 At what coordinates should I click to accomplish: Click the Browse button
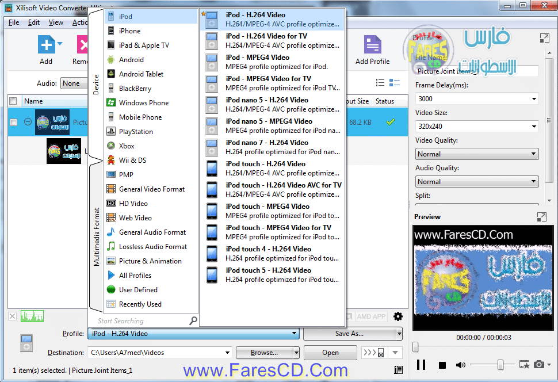[x=265, y=353]
